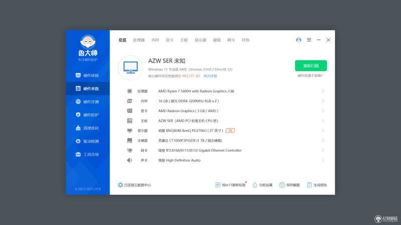401x225 pixels.
Task: Click the orange 4K badge
Action: coord(231,130)
